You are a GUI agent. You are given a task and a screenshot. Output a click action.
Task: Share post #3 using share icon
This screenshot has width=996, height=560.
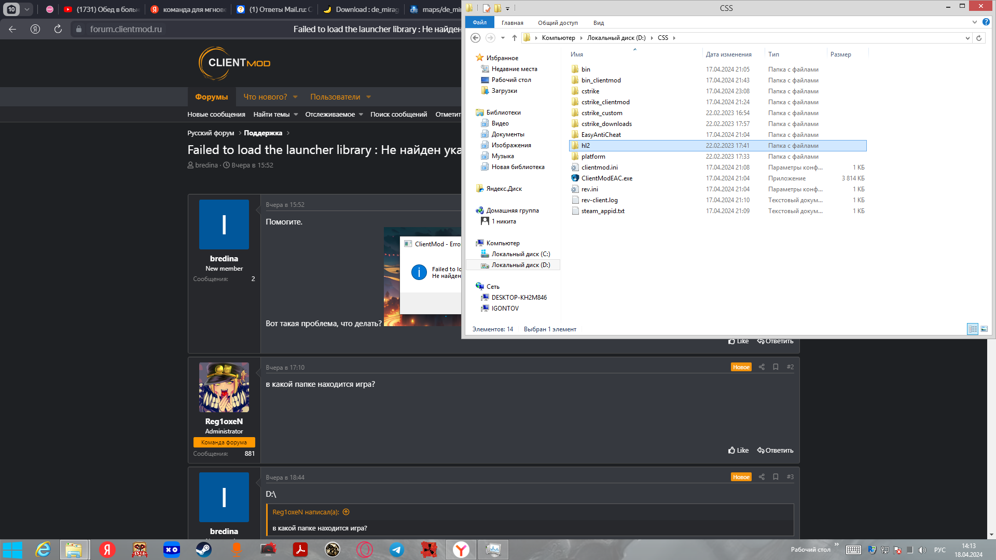pyautogui.click(x=762, y=477)
